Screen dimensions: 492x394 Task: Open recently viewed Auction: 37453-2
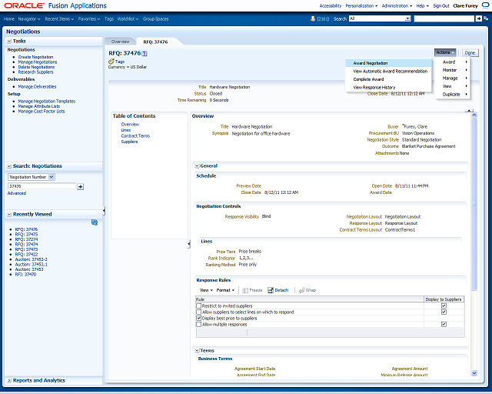(31, 259)
